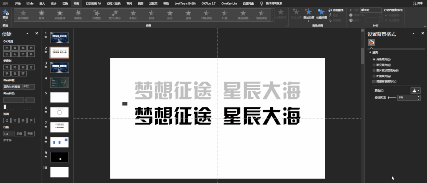Select the 基本缩放 animation effect

tap(23, 15)
